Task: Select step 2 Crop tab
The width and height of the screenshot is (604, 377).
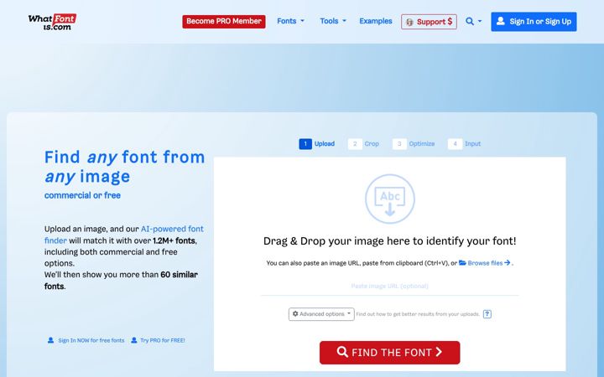Action: pos(363,144)
